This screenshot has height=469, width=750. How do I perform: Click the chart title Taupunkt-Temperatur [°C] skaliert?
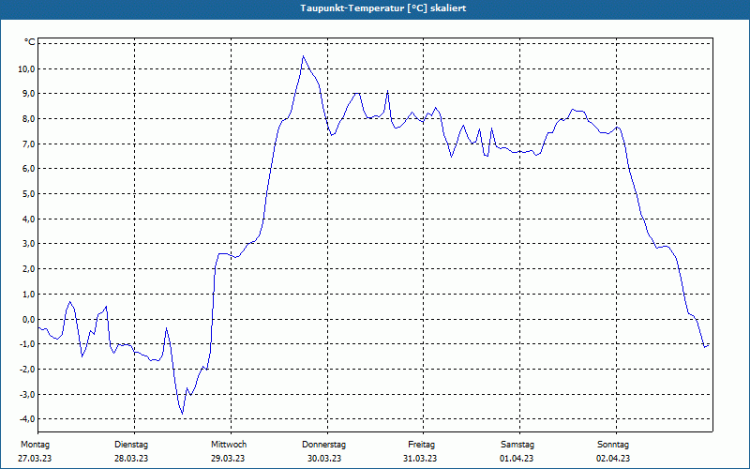coord(382,8)
